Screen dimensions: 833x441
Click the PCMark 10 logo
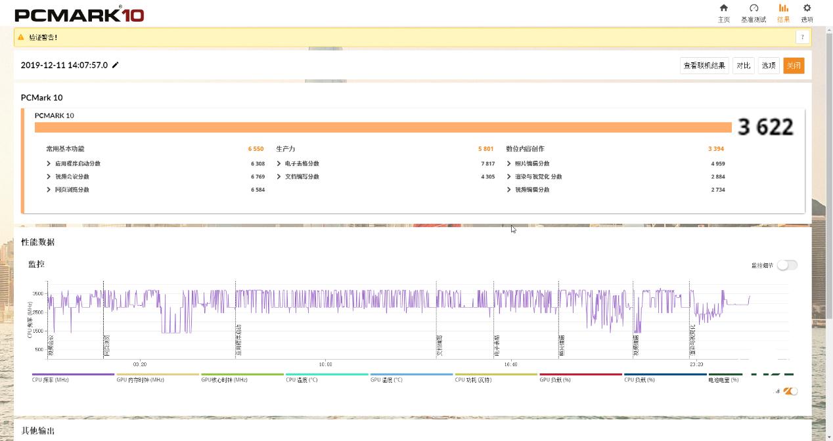point(79,14)
